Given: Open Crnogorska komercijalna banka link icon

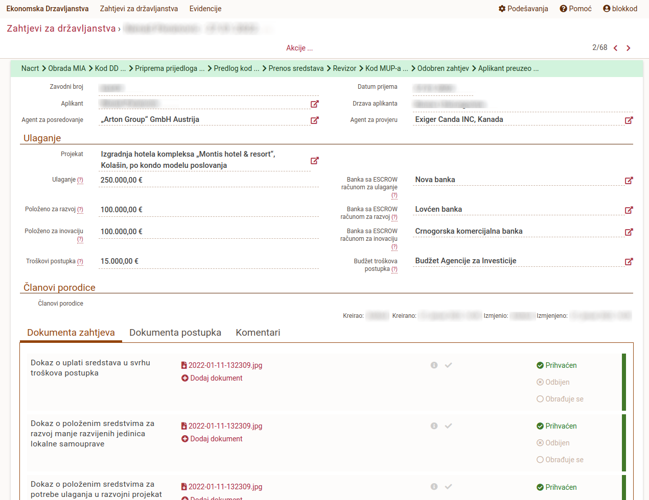Looking at the screenshot, I should click(x=629, y=232).
